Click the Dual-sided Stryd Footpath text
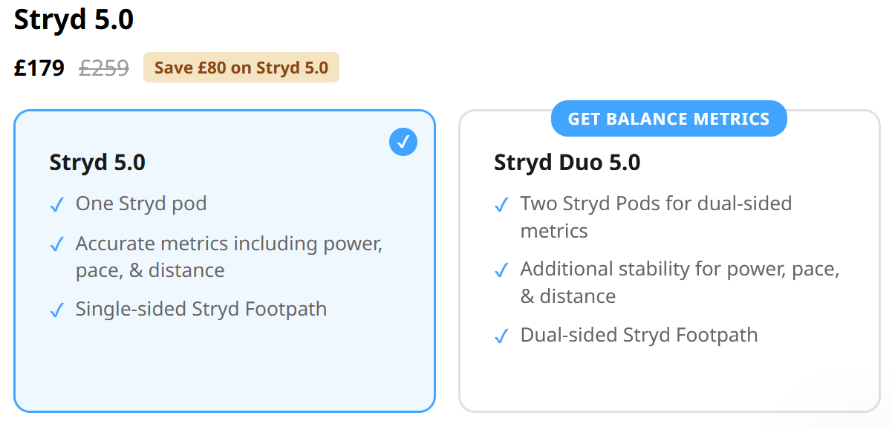The height and width of the screenshot is (427, 892). (639, 335)
